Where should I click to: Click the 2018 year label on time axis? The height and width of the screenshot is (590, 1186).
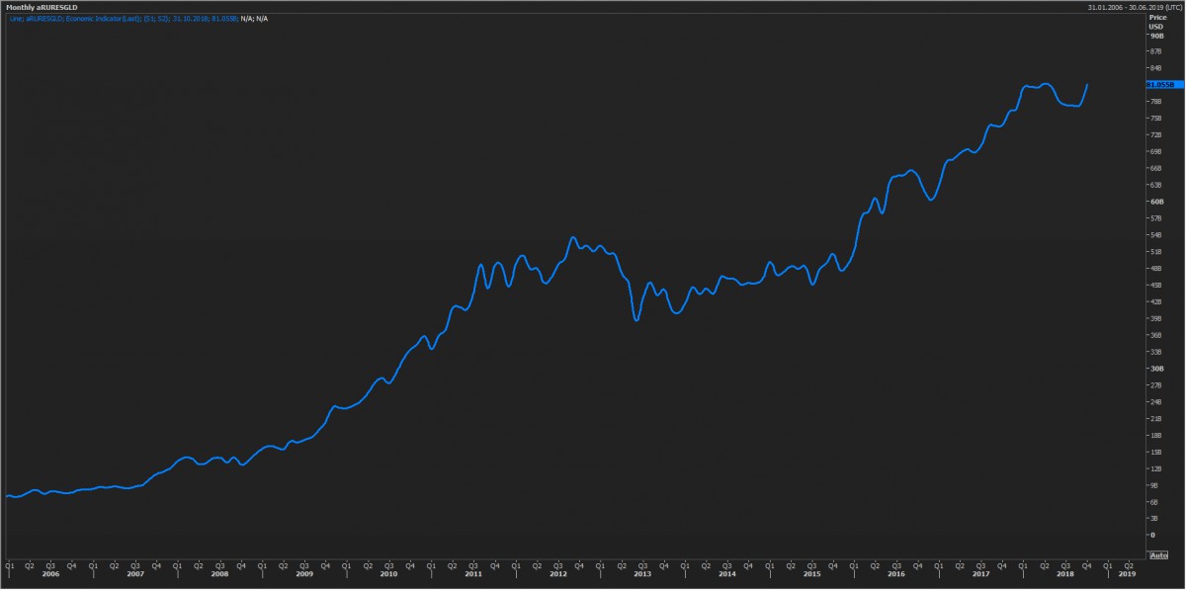1065,573
